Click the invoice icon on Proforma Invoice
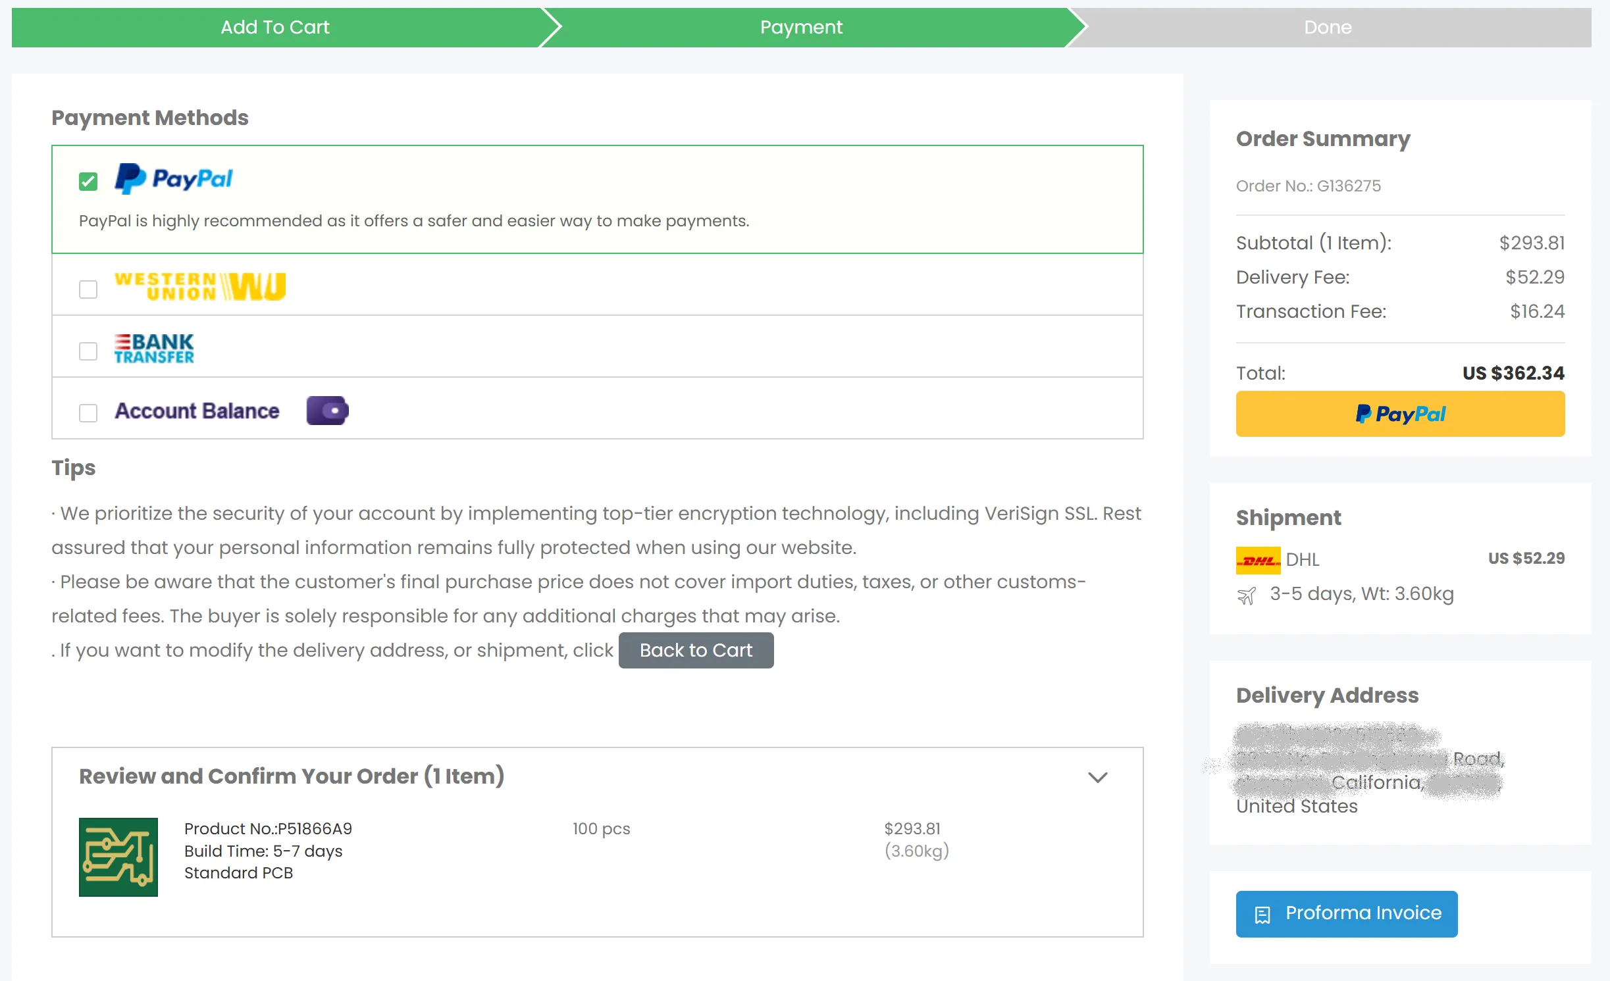Viewport: 1610px width, 981px height. (1262, 915)
